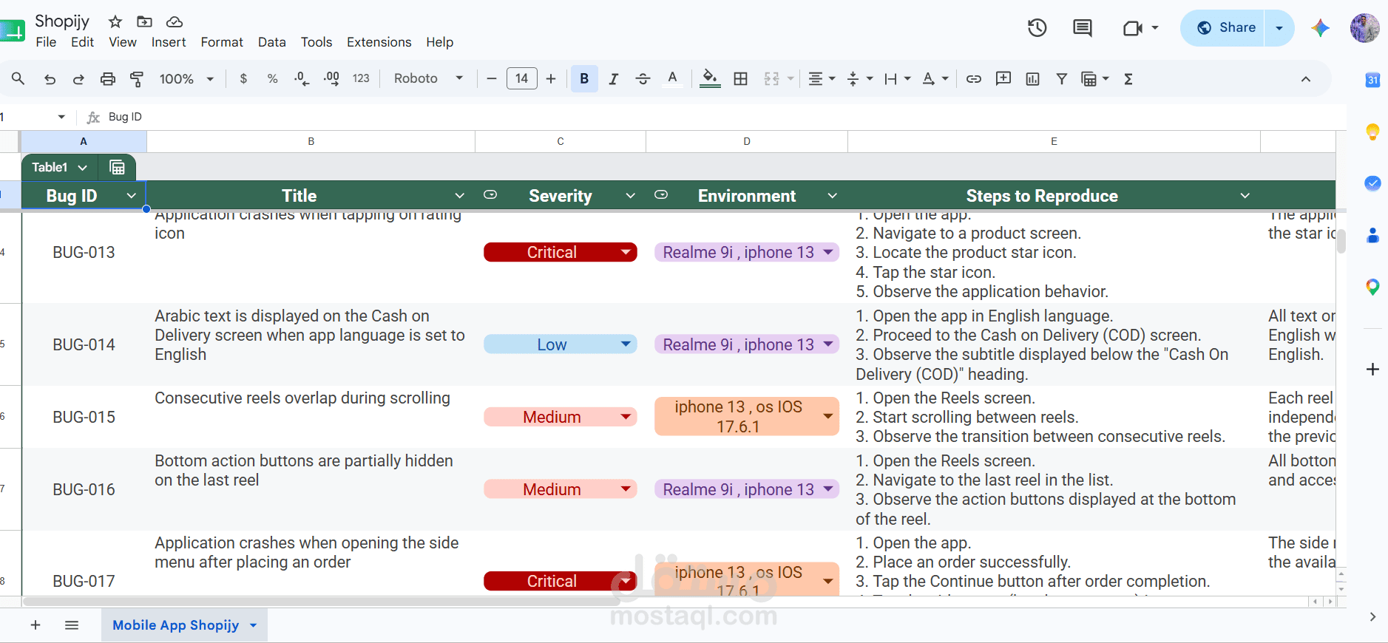1388x643 pixels.
Task: Open the functions sigma menu
Action: tap(1128, 79)
